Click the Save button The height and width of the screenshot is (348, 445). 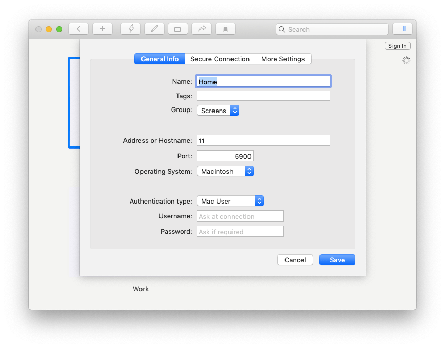tap(337, 260)
